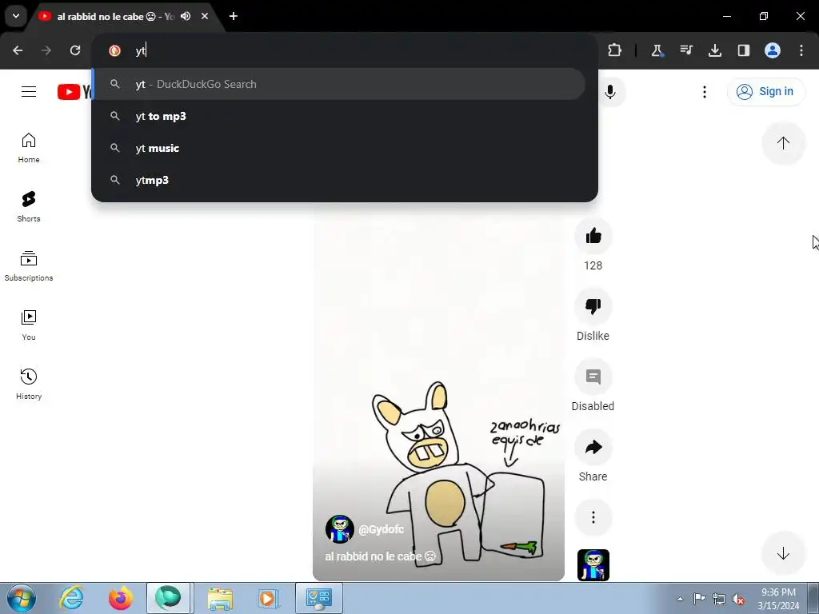
Task: Click the sound source thumbnail below options
Action: coord(593,565)
